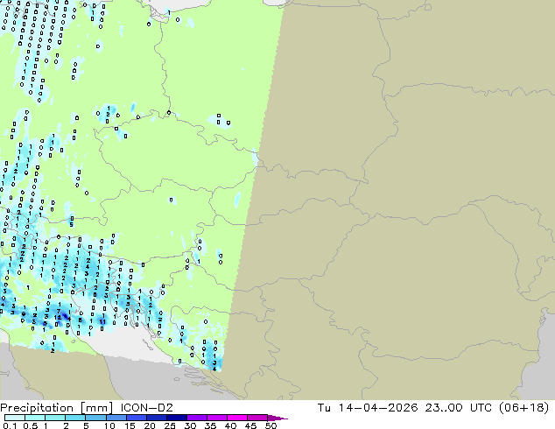Screen dimensions: 555x429
Task: Click the legend label '45'
Action: [x=250, y=425]
